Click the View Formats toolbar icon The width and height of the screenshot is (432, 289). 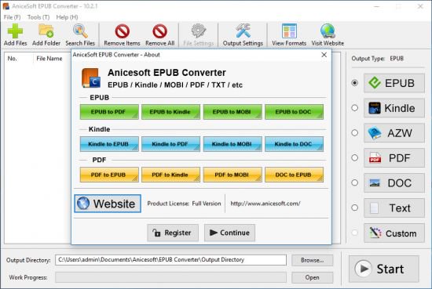point(289,34)
